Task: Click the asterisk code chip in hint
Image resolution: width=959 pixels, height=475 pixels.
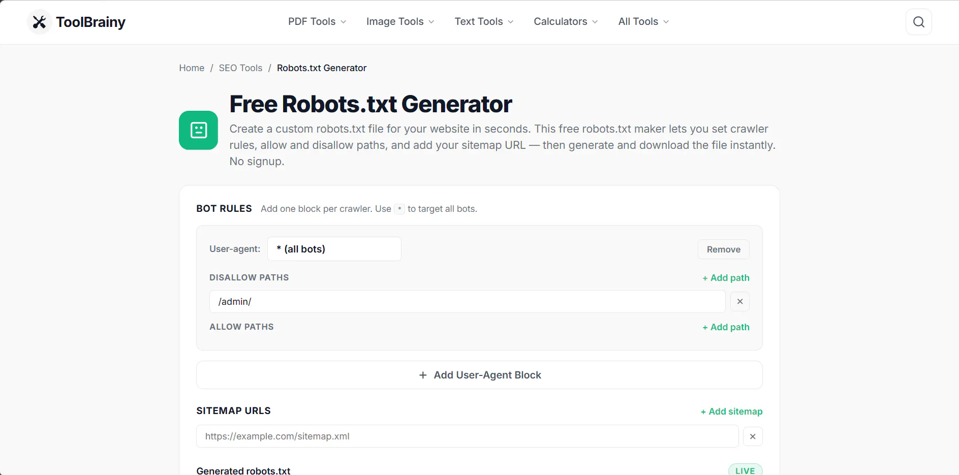Action: pos(399,209)
